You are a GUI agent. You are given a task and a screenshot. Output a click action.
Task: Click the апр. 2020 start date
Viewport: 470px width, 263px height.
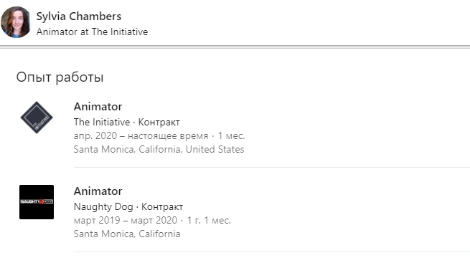pyautogui.click(x=95, y=136)
